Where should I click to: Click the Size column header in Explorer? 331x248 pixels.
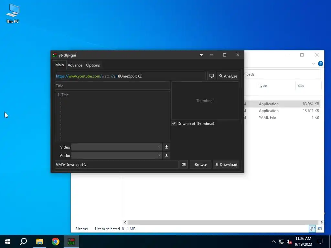click(308, 86)
